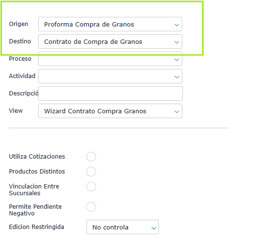Viewport: 273px width, 241px height.
Task: Open the dropdown showing Contrato de Compra de Granos
Action: pos(110,41)
